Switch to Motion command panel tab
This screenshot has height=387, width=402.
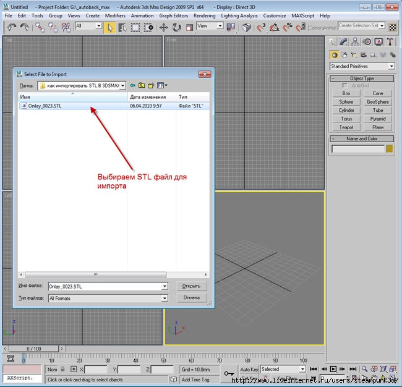[x=367, y=41]
